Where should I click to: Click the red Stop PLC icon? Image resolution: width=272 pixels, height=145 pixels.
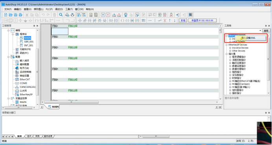point(108,15)
